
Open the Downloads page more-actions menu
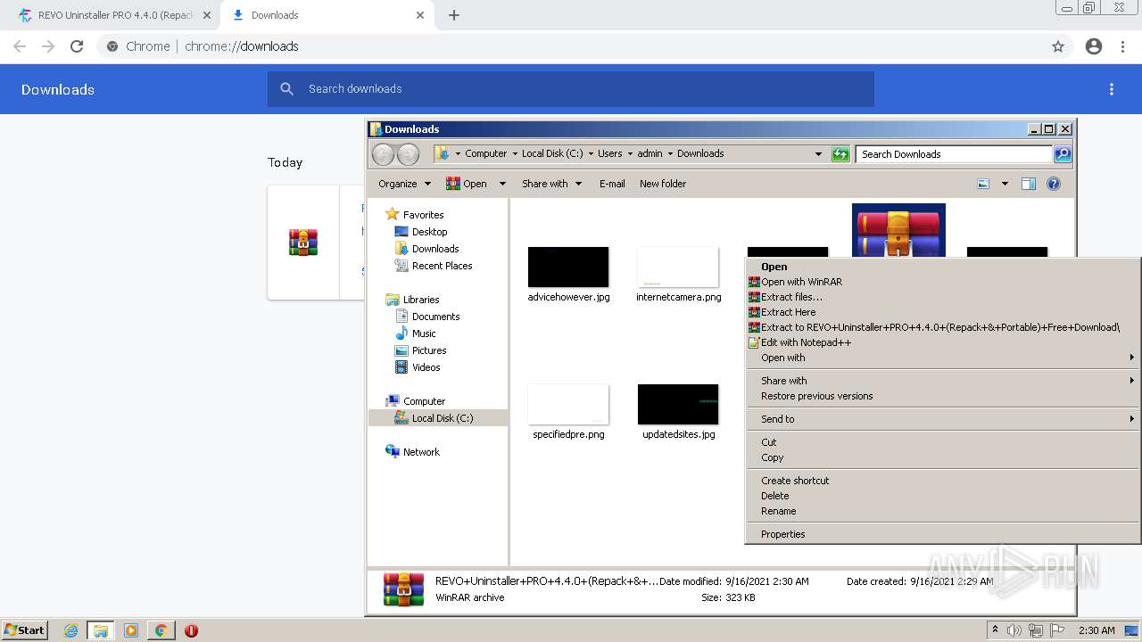(1112, 89)
